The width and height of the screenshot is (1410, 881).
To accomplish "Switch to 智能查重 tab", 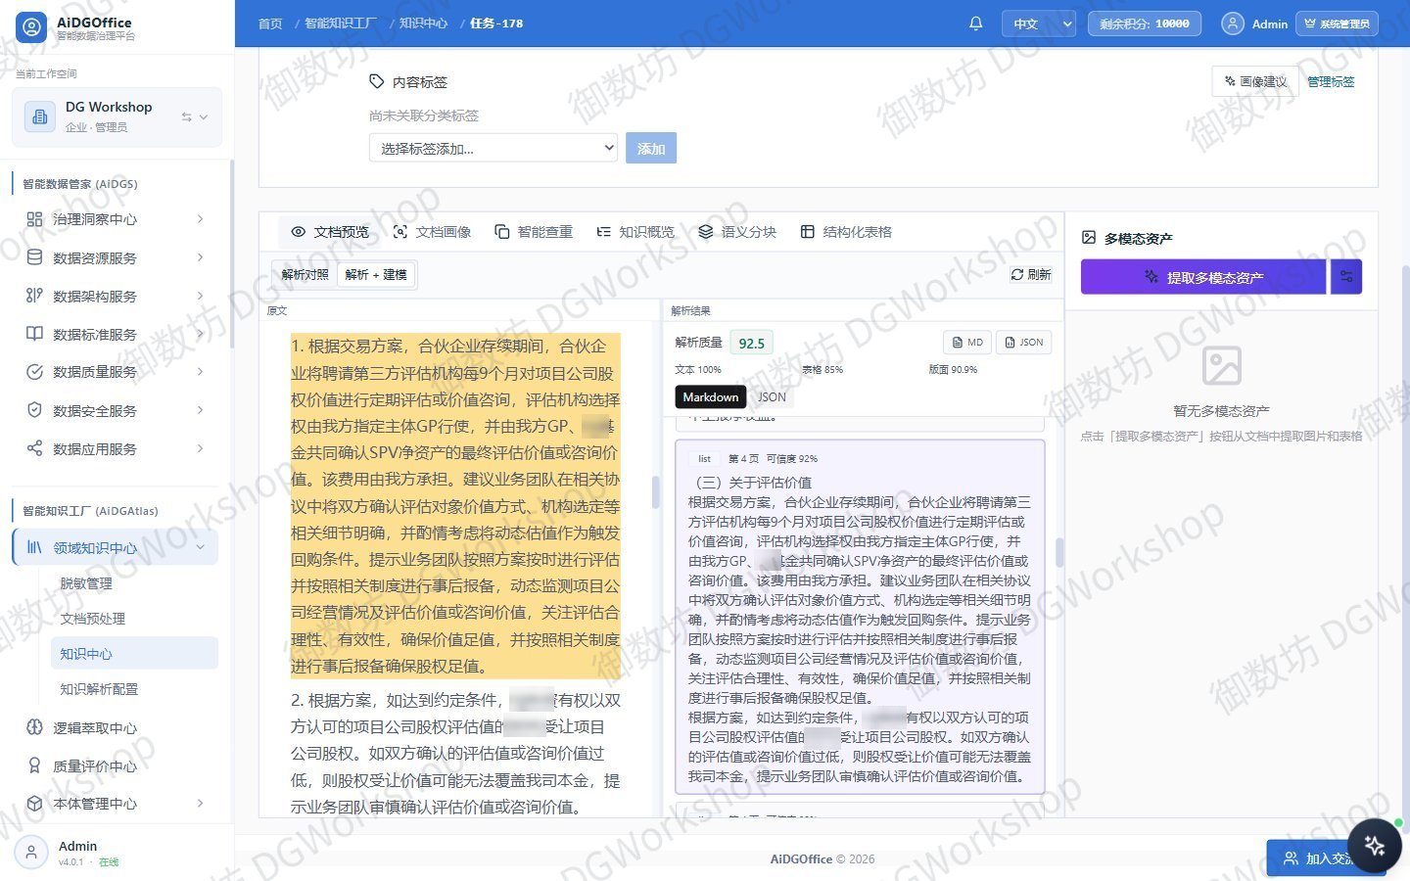I will pos(534,232).
